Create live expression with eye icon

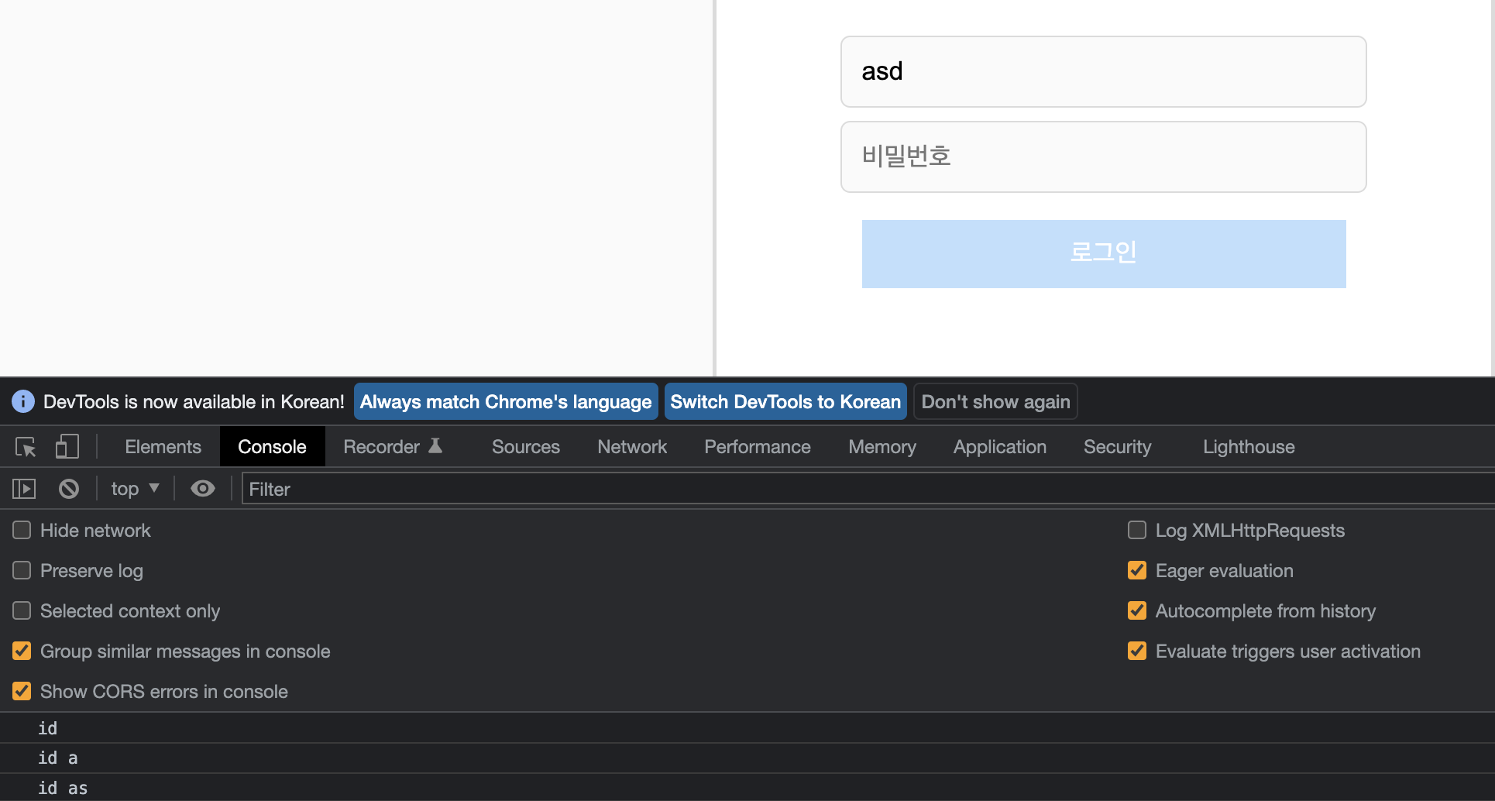tap(203, 489)
